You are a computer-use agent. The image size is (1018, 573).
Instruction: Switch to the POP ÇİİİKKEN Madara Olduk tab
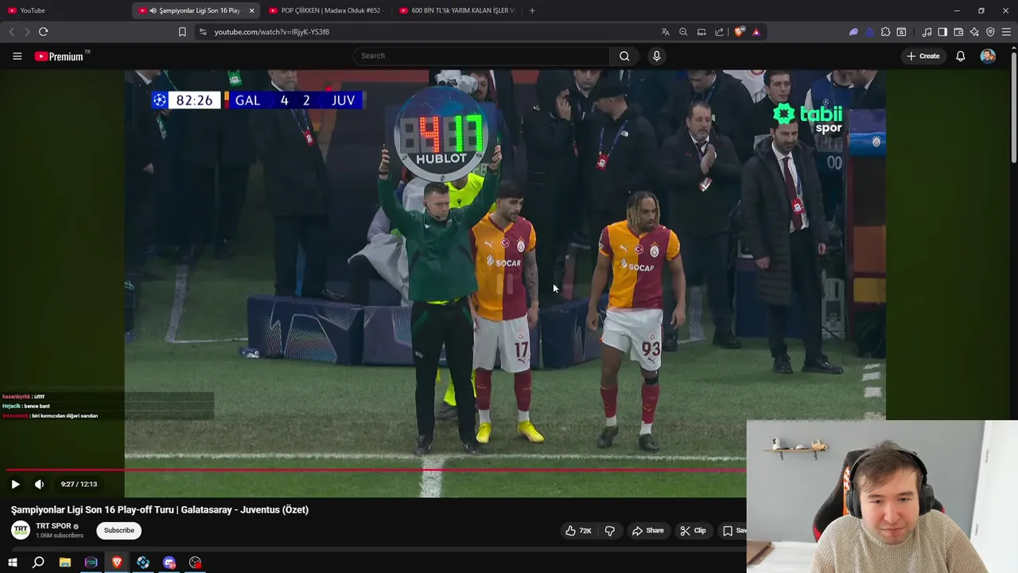tap(326, 10)
